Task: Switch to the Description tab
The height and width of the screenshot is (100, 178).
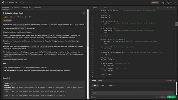Action: tap(6, 8)
